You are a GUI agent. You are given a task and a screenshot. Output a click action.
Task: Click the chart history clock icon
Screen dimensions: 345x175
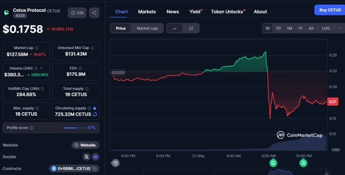coord(115,163)
